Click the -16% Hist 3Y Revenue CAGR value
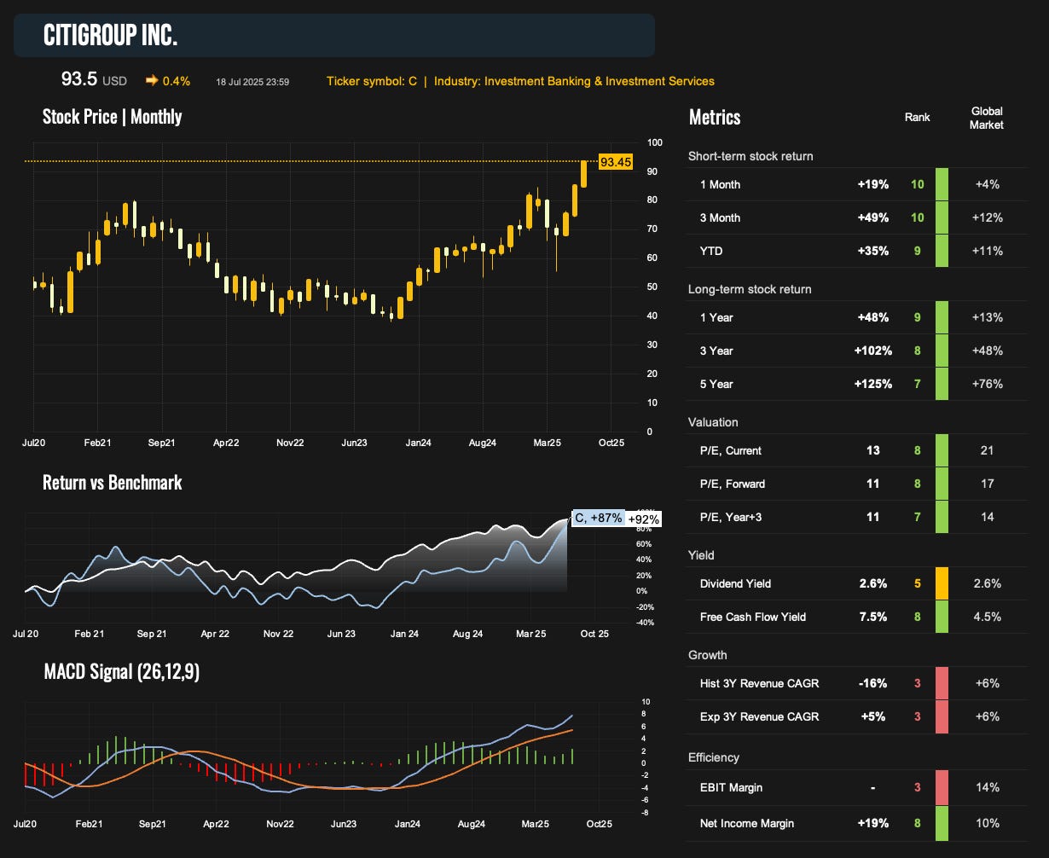This screenshot has height=858, width=1049. (873, 683)
